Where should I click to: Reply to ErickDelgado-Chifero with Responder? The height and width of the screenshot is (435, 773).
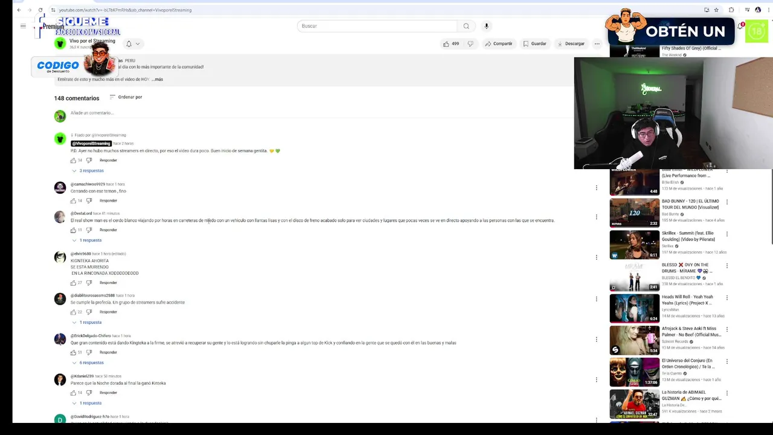(108, 352)
